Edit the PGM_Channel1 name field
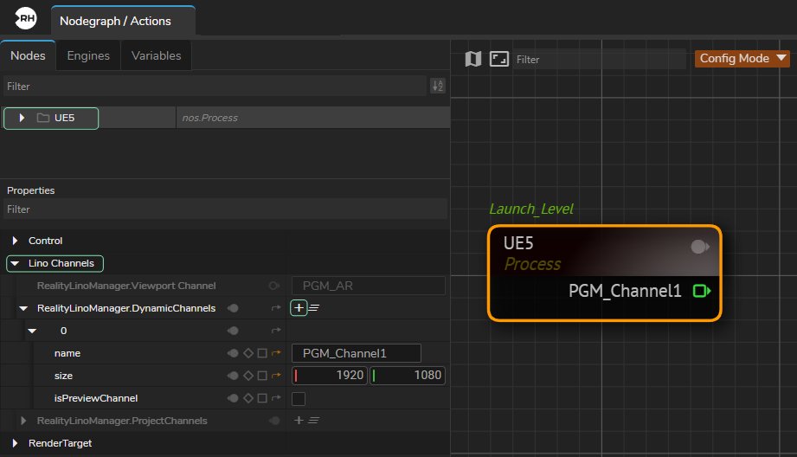The image size is (797, 457). (x=357, y=353)
